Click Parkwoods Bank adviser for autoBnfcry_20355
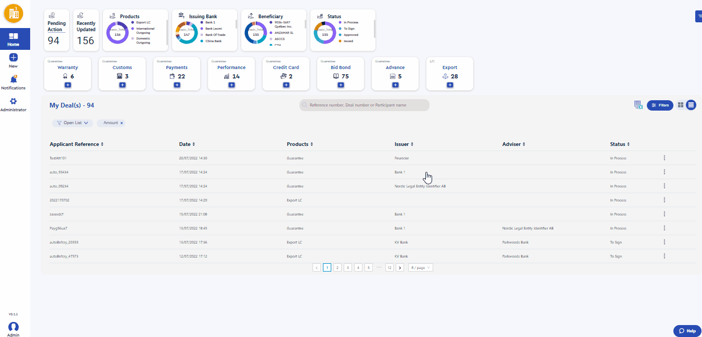 tap(515, 242)
